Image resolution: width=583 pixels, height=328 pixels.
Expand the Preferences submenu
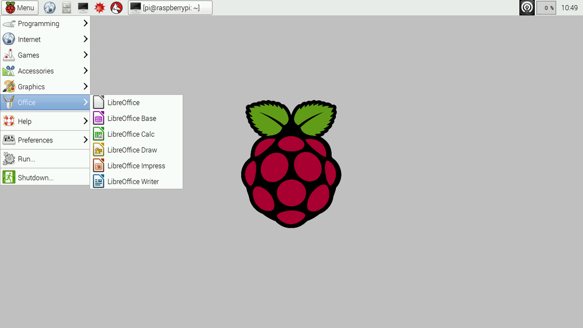(x=45, y=140)
